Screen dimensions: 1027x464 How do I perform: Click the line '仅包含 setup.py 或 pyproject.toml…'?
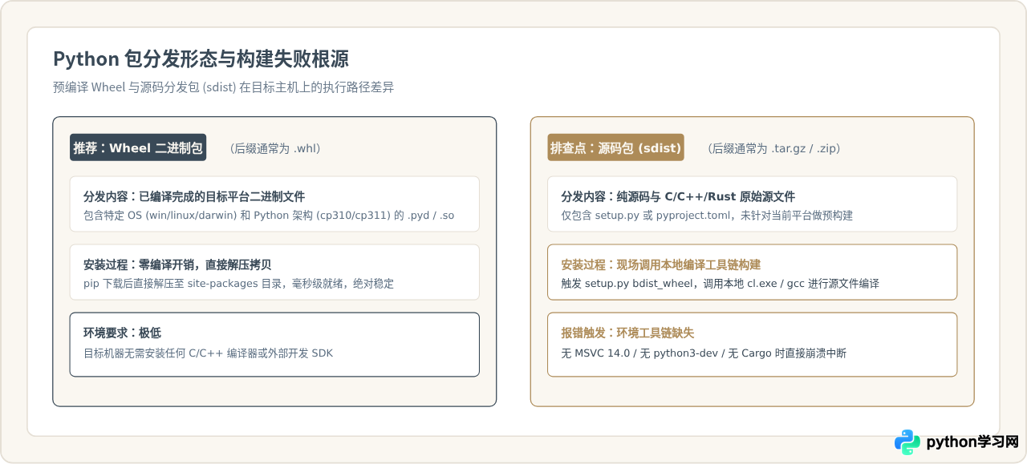point(707,216)
